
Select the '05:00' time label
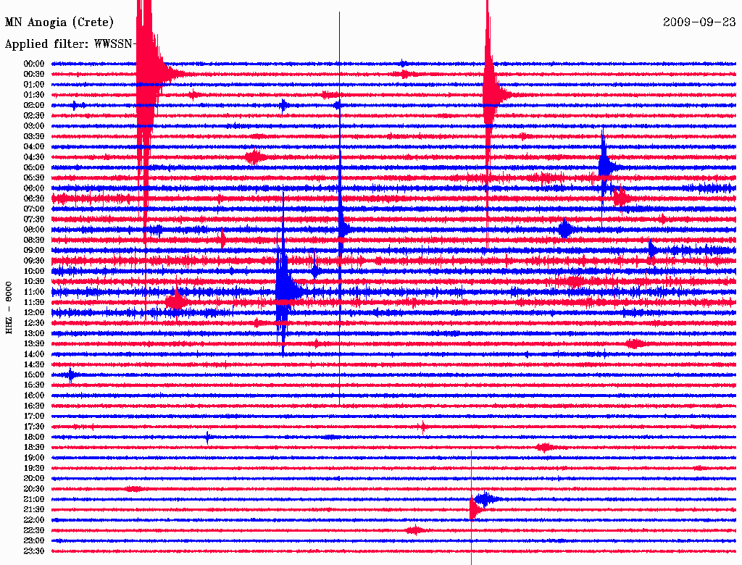click(34, 167)
